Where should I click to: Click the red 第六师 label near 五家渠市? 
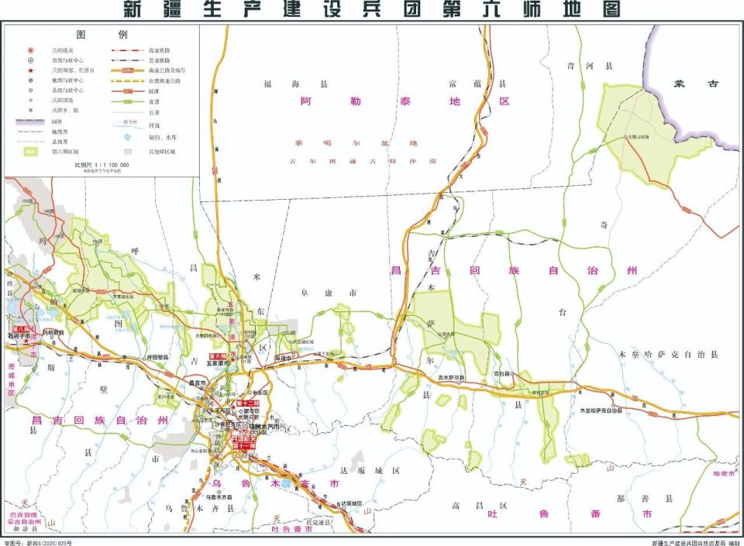coord(218,356)
